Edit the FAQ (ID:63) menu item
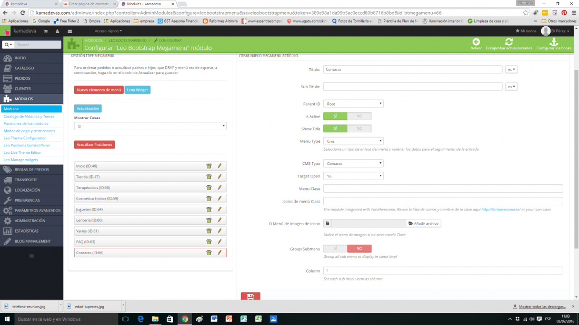The width and height of the screenshot is (579, 325). (x=219, y=242)
